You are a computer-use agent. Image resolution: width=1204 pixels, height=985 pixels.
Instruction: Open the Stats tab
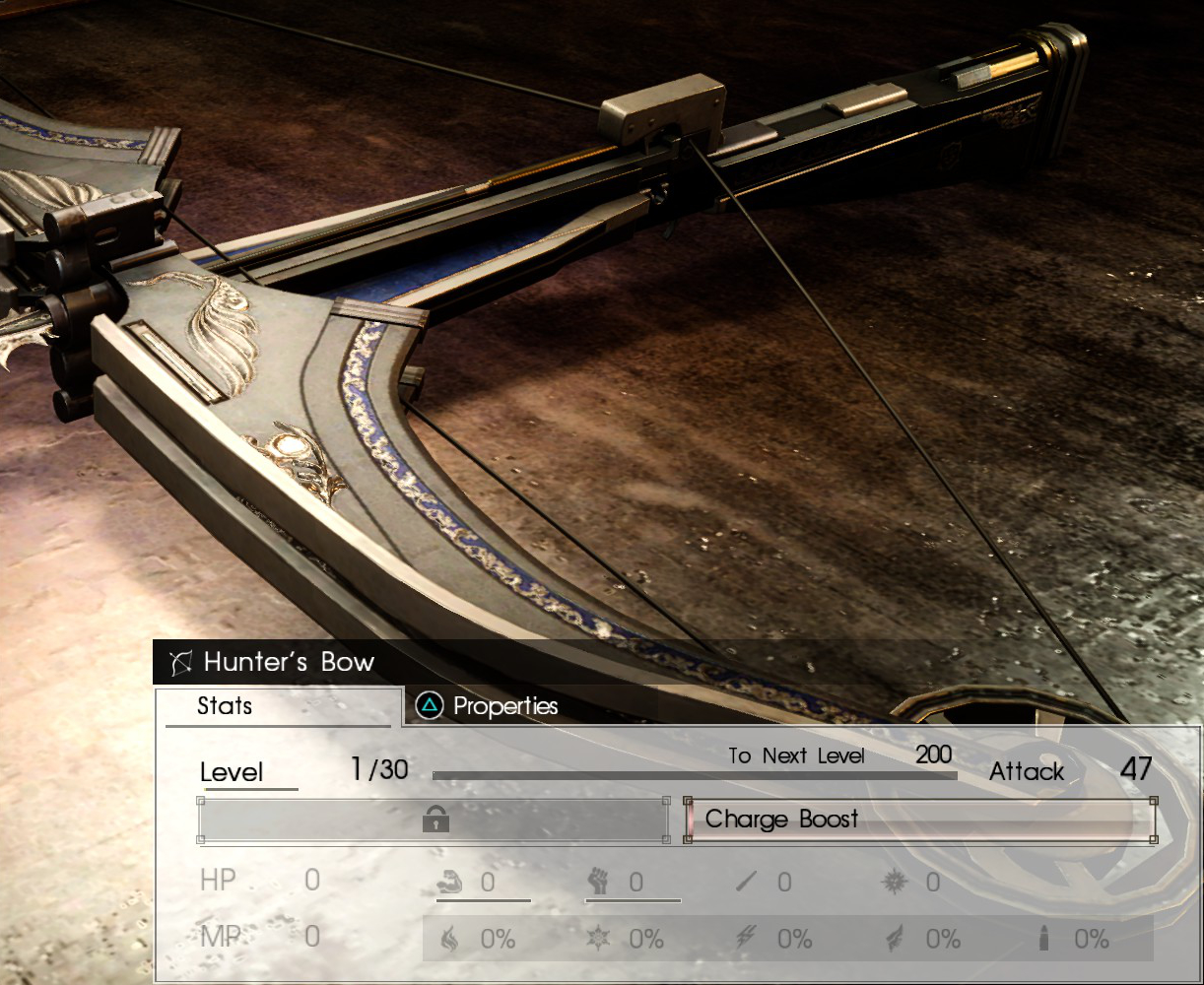[279, 706]
